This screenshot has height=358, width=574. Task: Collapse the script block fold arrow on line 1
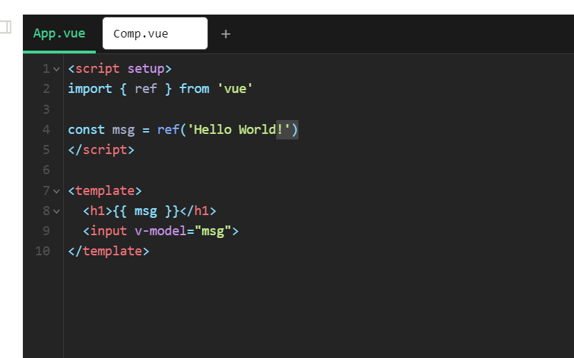pos(56,69)
